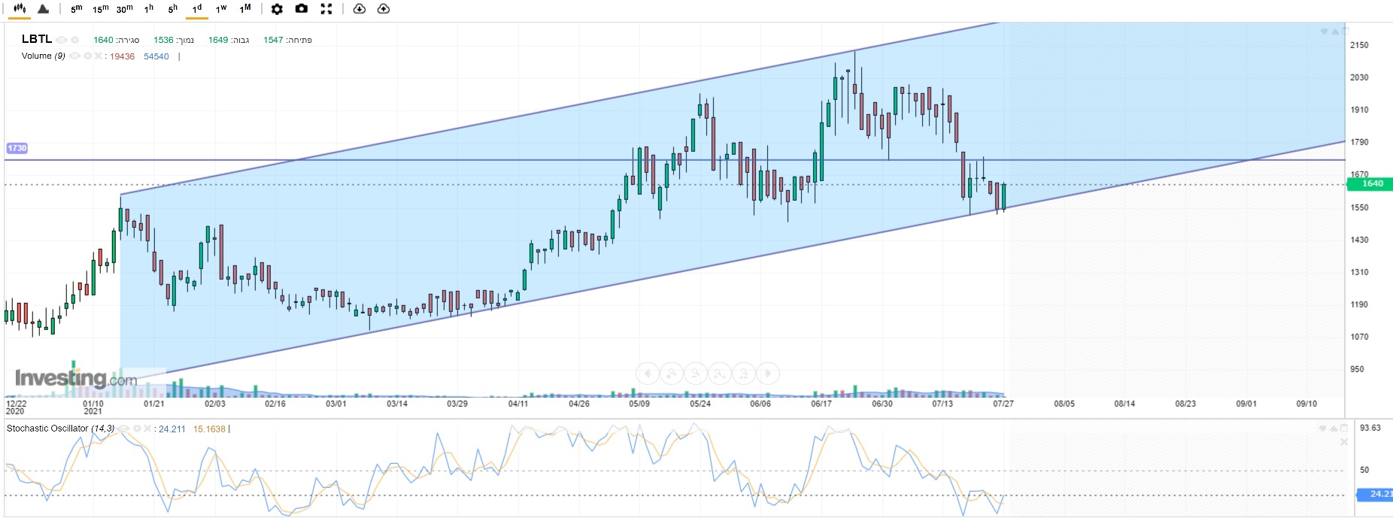Image resolution: width=1393 pixels, height=518 pixels.
Task: Select the 1d timeframe
Action: (x=197, y=9)
